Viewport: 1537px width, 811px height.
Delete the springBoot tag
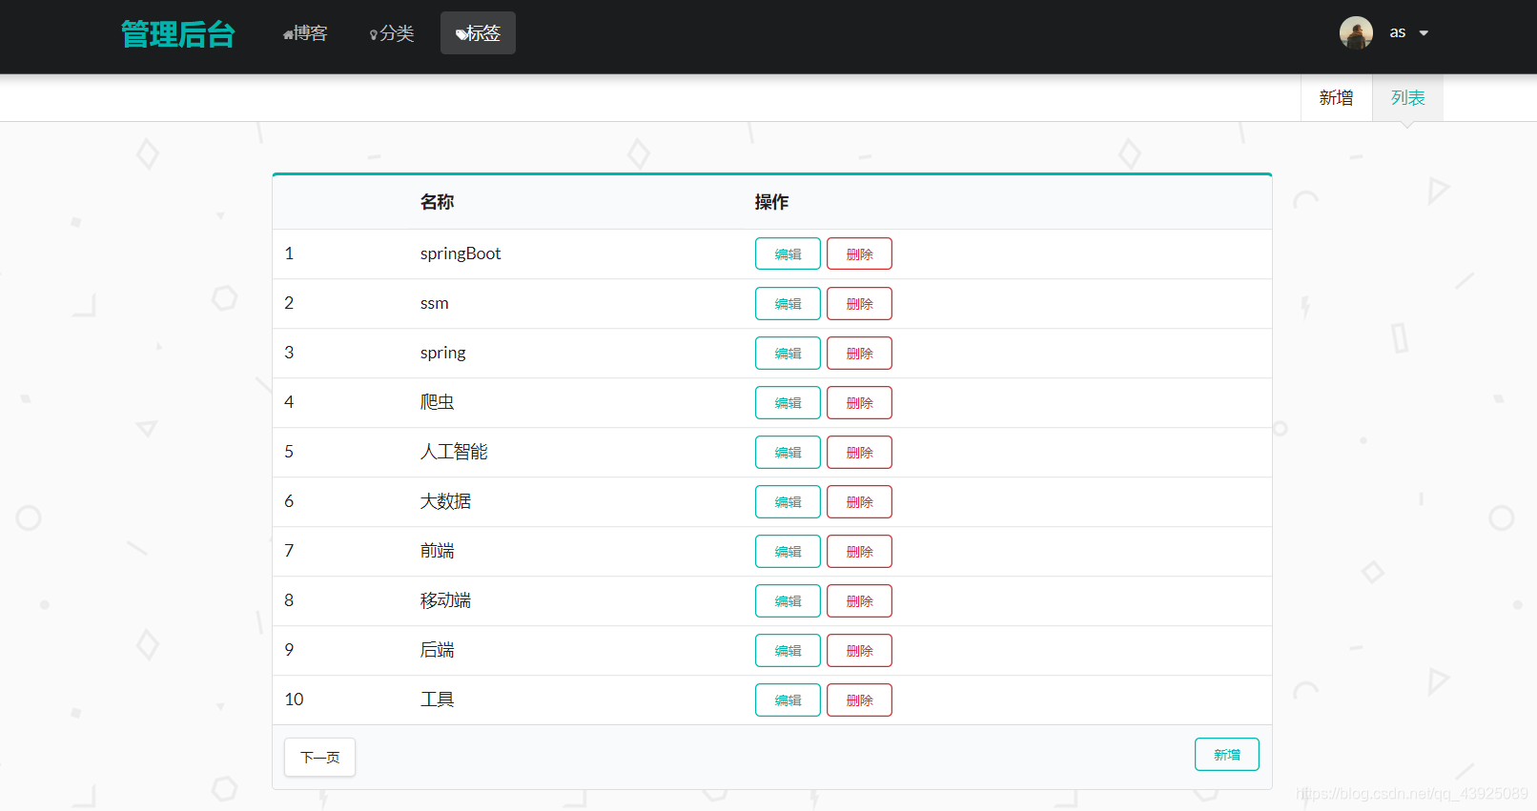(x=859, y=254)
